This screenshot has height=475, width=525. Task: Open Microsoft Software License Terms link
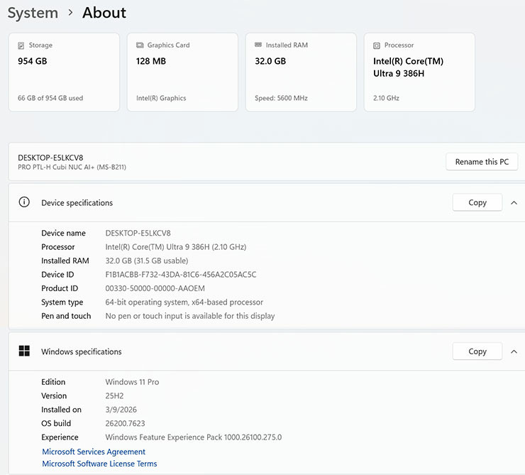click(x=99, y=464)
